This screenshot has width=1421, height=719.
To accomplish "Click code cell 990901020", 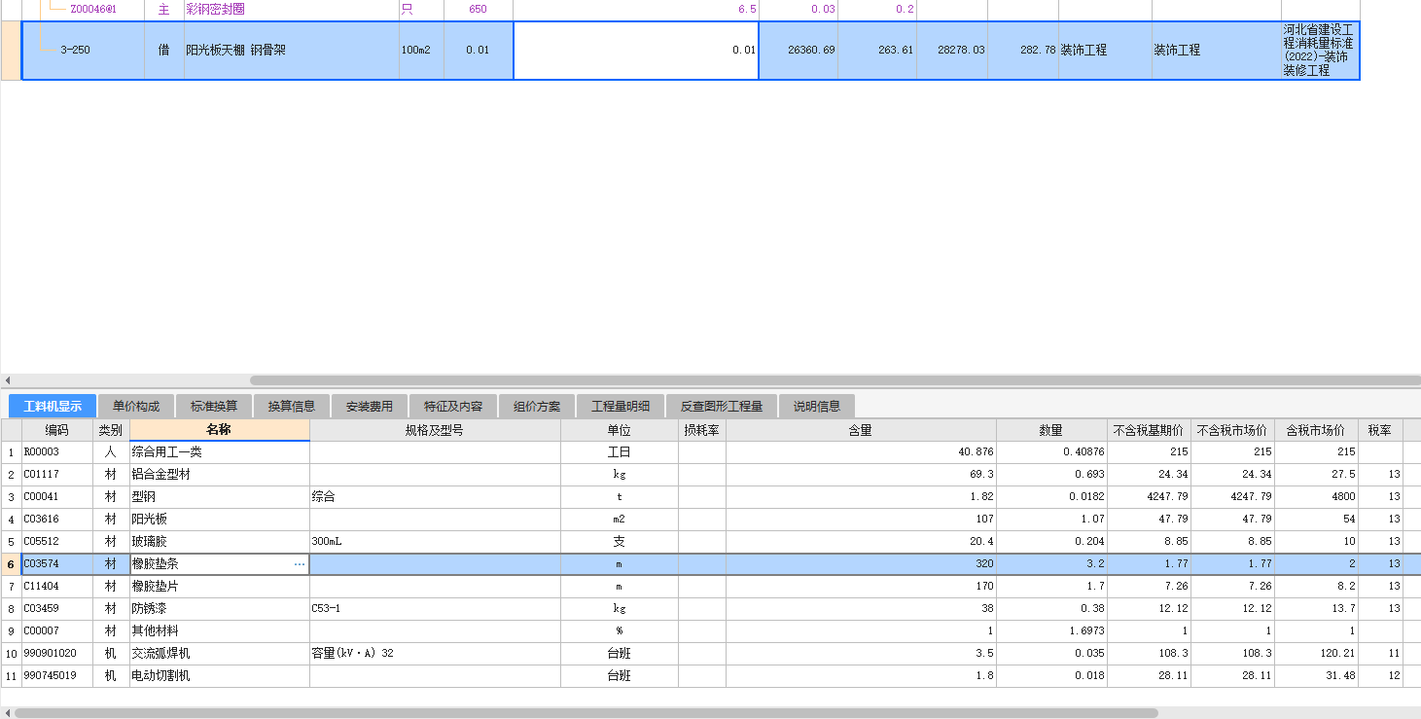I will [x=56, y=654].
